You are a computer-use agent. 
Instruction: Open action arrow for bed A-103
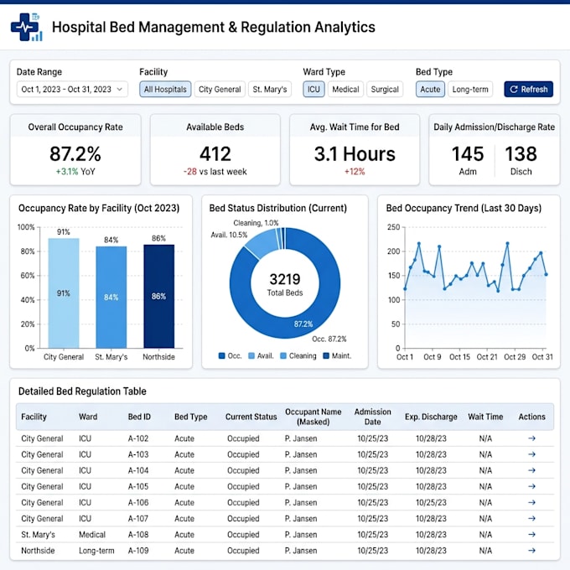pos(531,454)
